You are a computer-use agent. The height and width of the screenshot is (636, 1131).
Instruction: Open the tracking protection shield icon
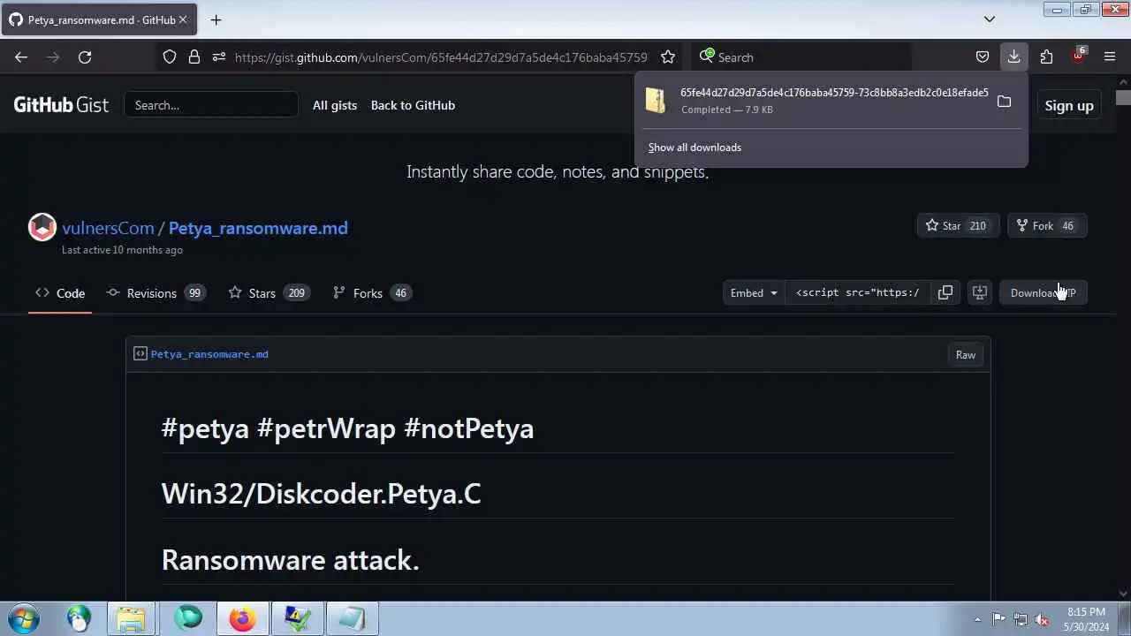pos(170,57)
